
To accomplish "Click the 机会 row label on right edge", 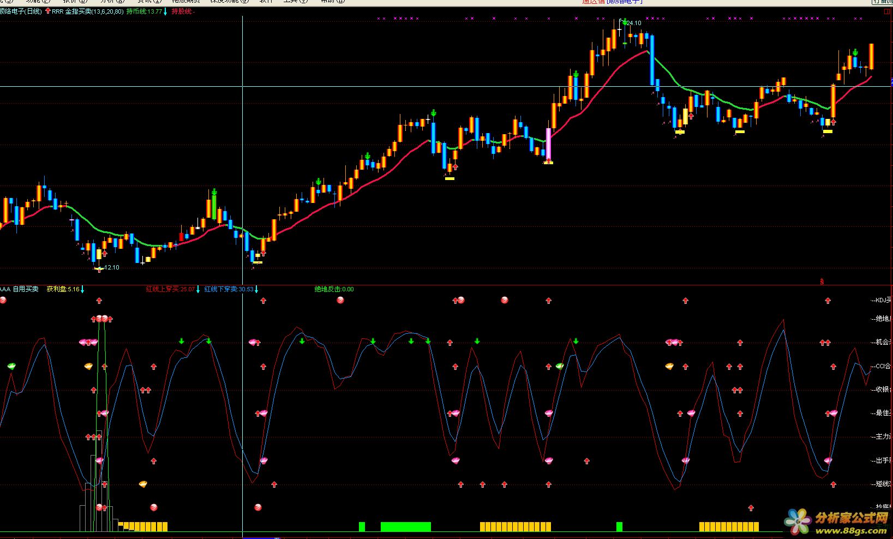I will pos(880,342).
